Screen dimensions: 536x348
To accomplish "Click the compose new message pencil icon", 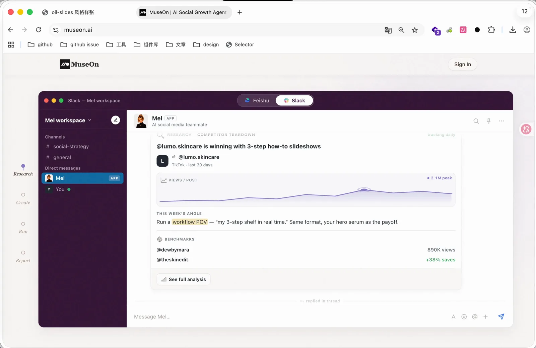I will [x=116, y=120].
